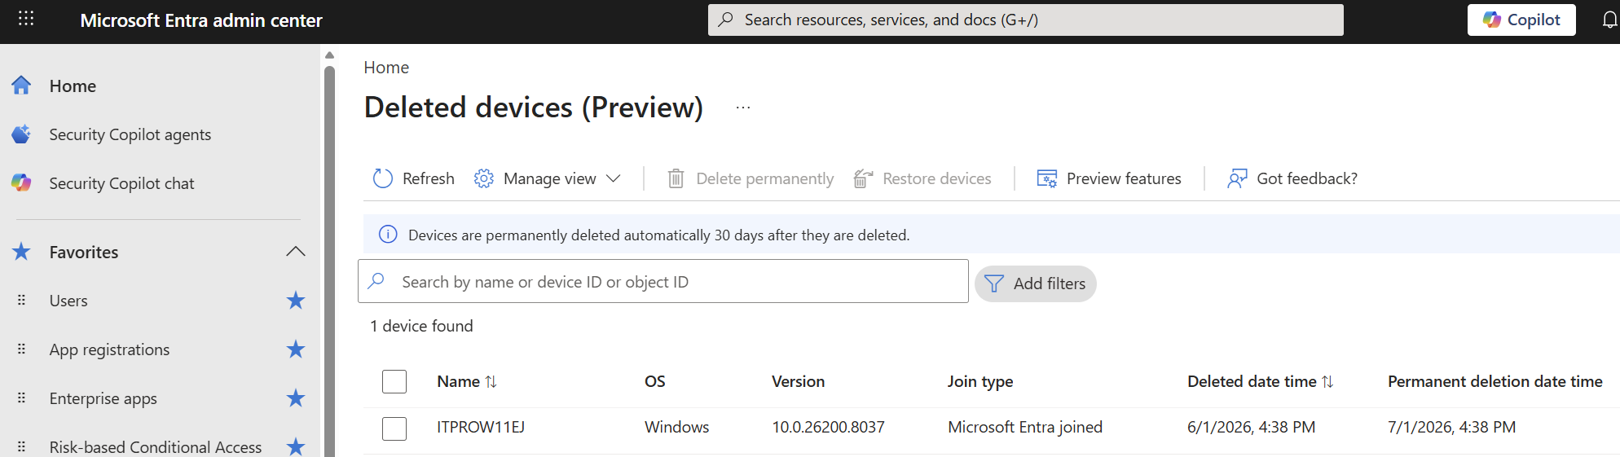This screenshot has width=1620, height=457.
Task: Click the 6/1/2026, 4:38 PM cell
Action: [x=1251, y=427]
